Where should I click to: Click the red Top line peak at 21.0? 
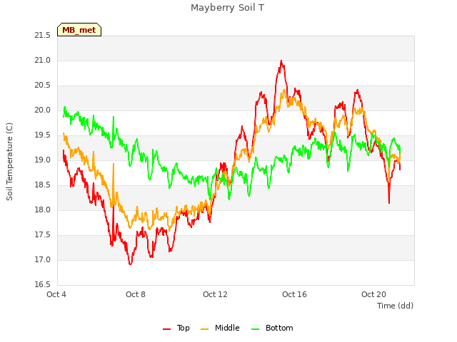[x=281, y=61]
